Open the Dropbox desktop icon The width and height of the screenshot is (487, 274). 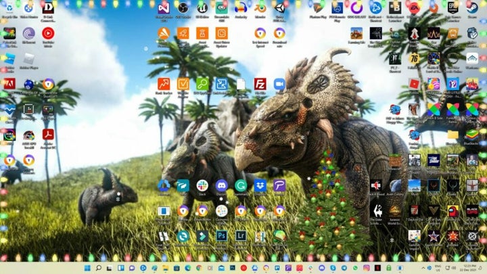point(260,185)
